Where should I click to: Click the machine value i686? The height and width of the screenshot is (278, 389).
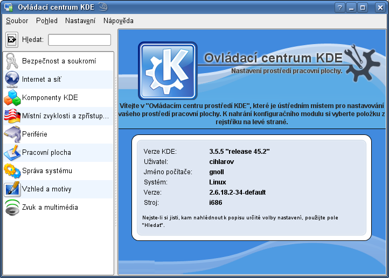tap(216, 203)
